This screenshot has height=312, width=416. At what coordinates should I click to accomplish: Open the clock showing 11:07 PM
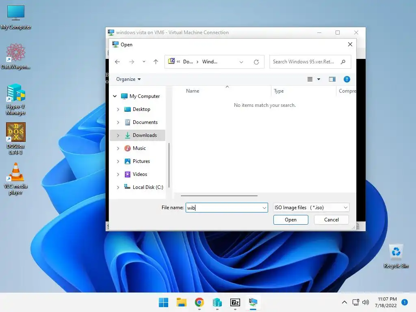(386, 302)
